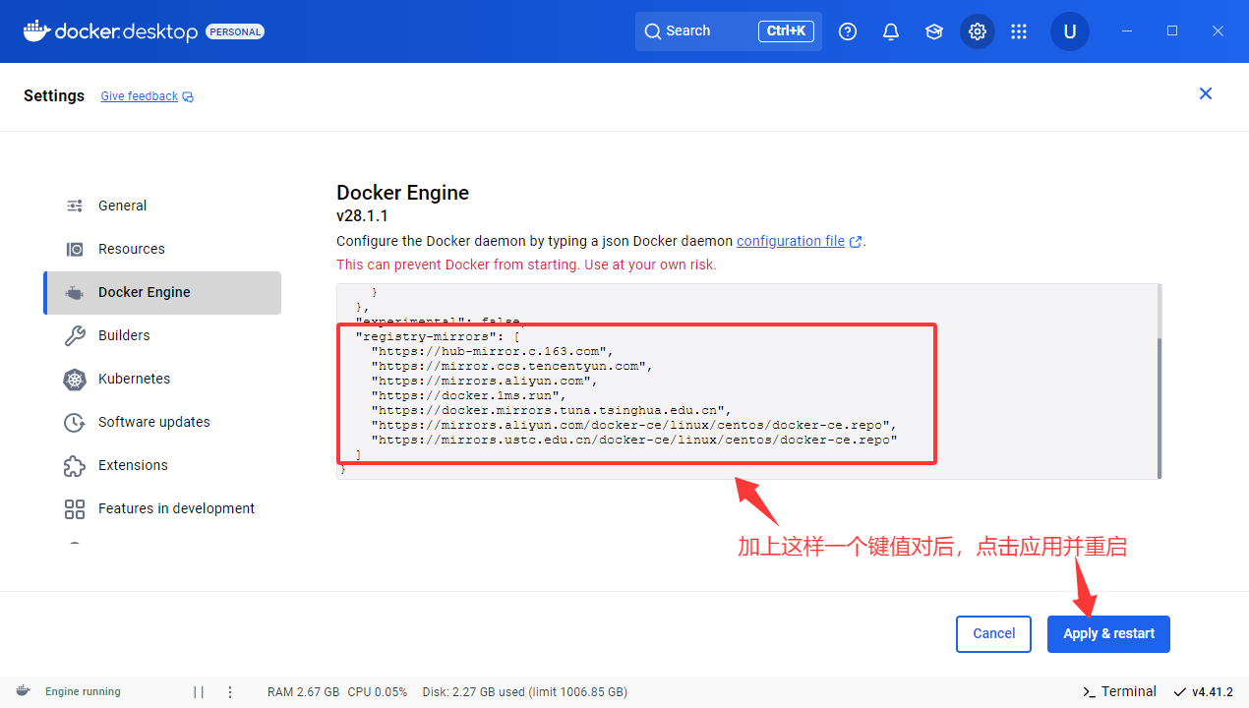Click the PERSONAL plan badge
The image size is (1249, 708).
pos(235,31)
